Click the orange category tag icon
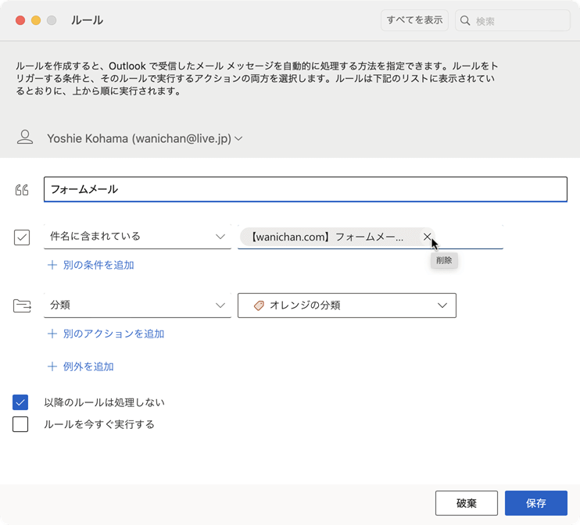This screenshot has width=580, height=525. coord(259,306)
